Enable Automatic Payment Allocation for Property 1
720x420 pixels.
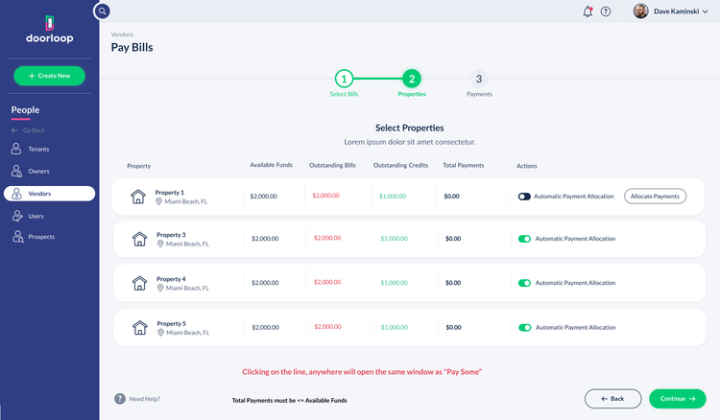[524, 197]
